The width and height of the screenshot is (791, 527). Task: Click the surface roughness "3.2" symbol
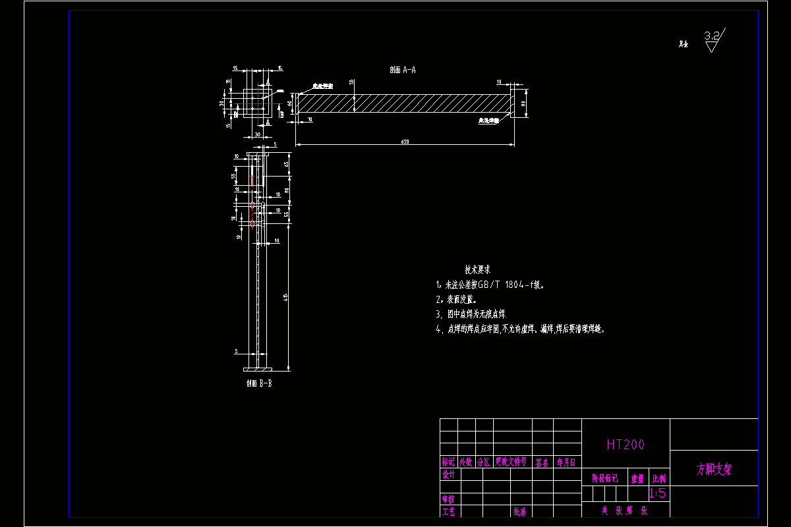[x=713, y=40]
